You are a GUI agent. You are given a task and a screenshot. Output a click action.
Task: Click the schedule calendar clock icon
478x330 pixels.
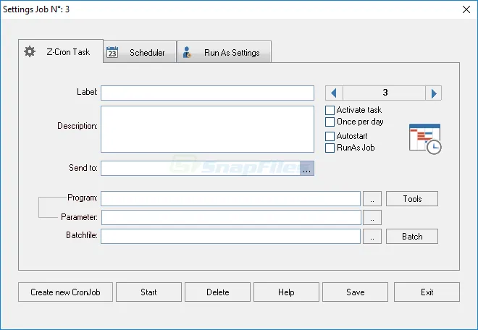[425, 139]
